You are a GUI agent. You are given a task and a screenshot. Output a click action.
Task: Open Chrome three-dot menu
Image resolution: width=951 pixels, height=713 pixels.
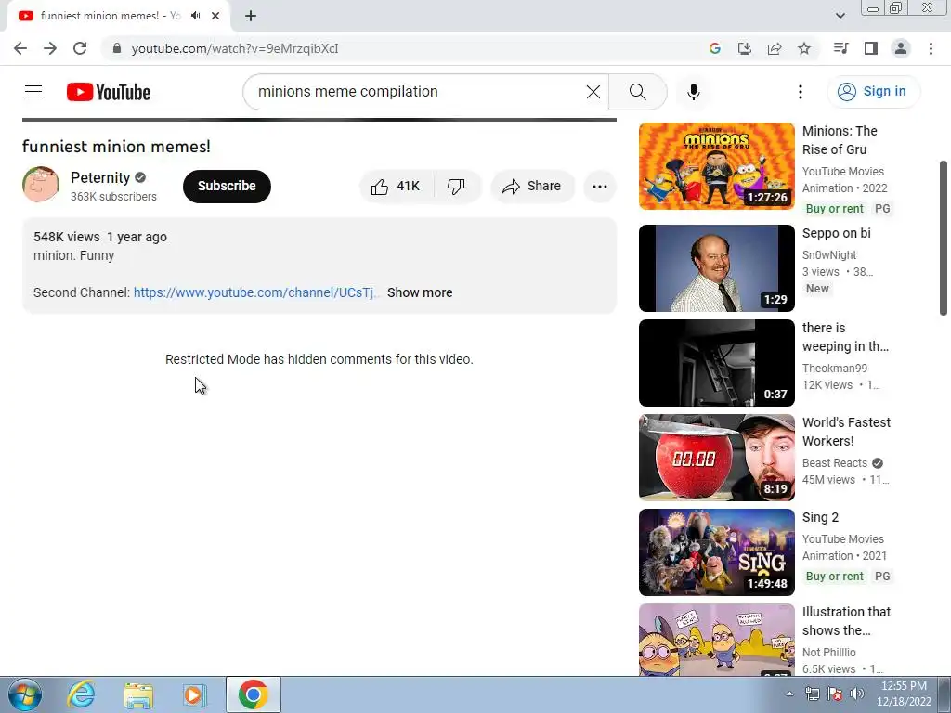[931, 48]
